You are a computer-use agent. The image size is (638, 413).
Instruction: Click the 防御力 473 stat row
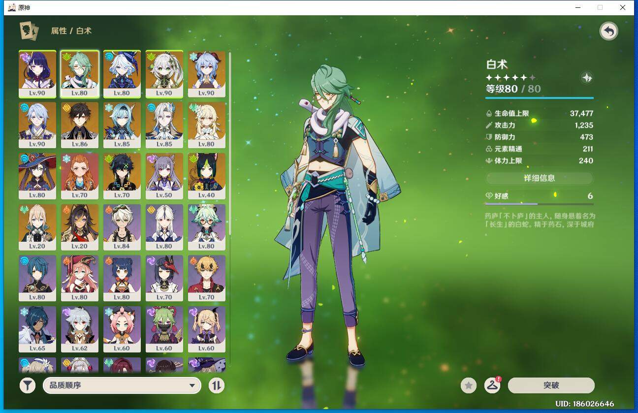(x=539, y=137)
